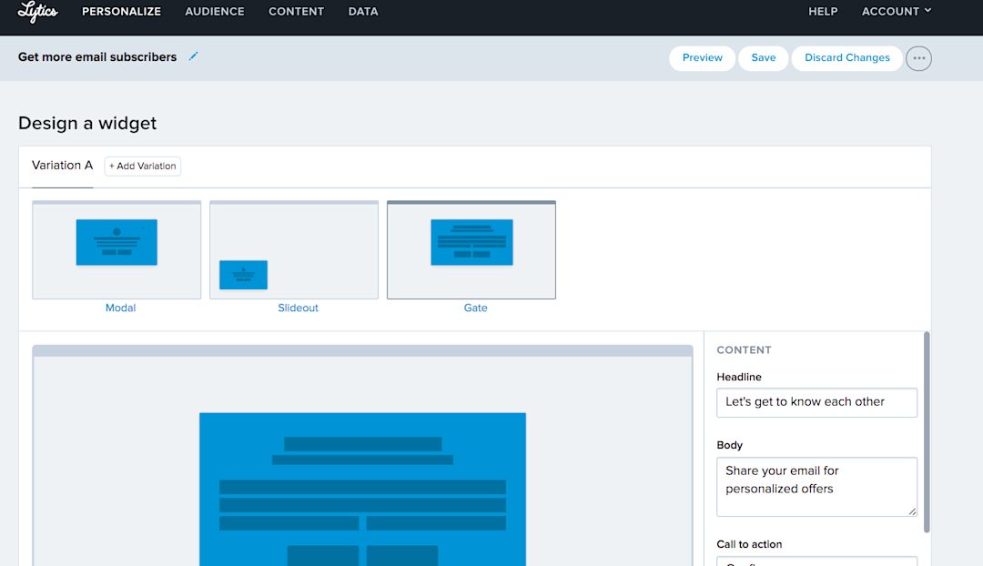The image size is (983, 566).
Task: Click the Lytics logo
Action: (x=37, y=11)
